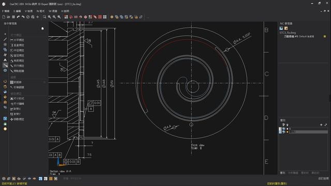Screen dimensions: 331x186
Task: Create a new file with the blank page icon
Action: [4, 17]
